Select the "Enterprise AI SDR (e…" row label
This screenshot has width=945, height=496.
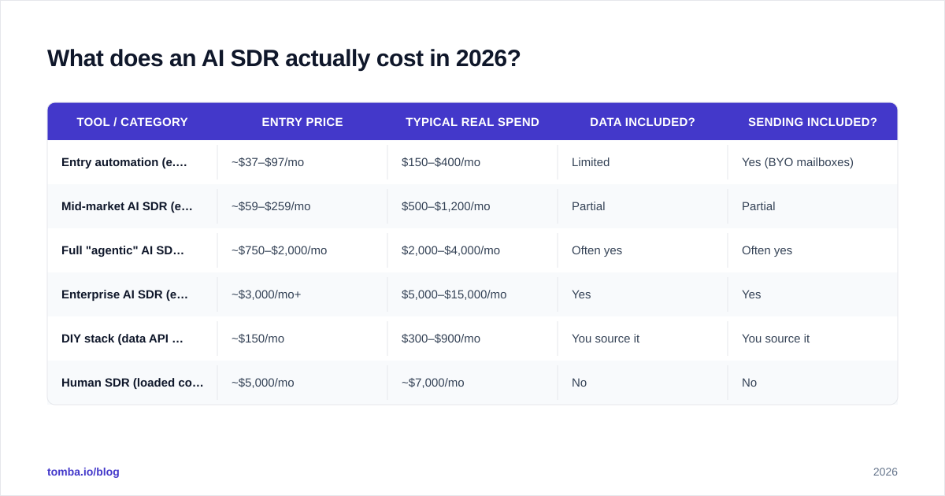coord(124,294)
